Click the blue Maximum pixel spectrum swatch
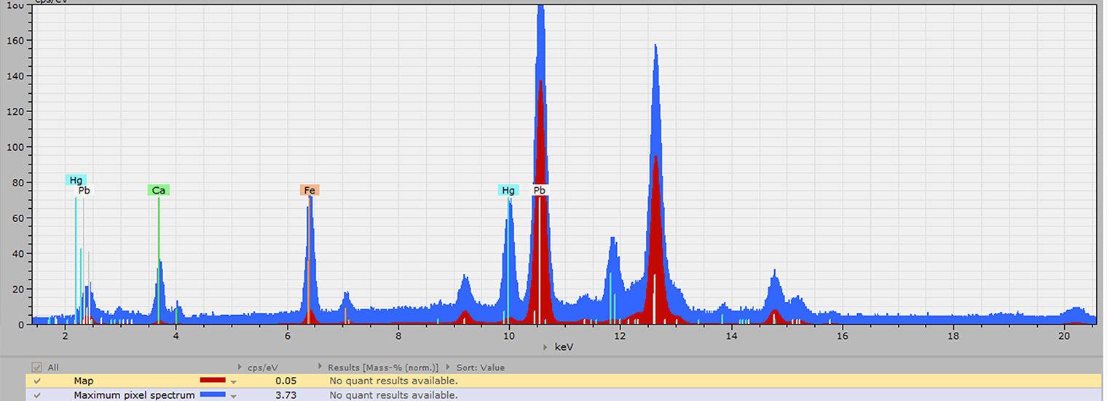 pyautogui.click(x=213, y=395)
